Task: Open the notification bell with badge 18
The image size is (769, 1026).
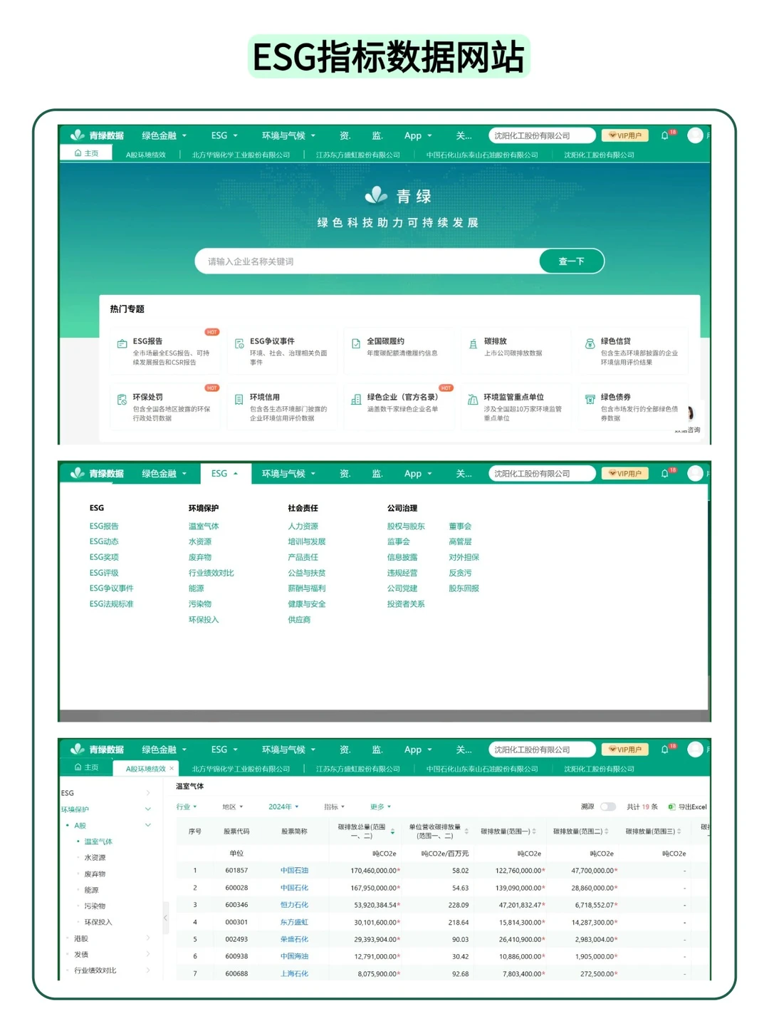Action: coord(664,135)
